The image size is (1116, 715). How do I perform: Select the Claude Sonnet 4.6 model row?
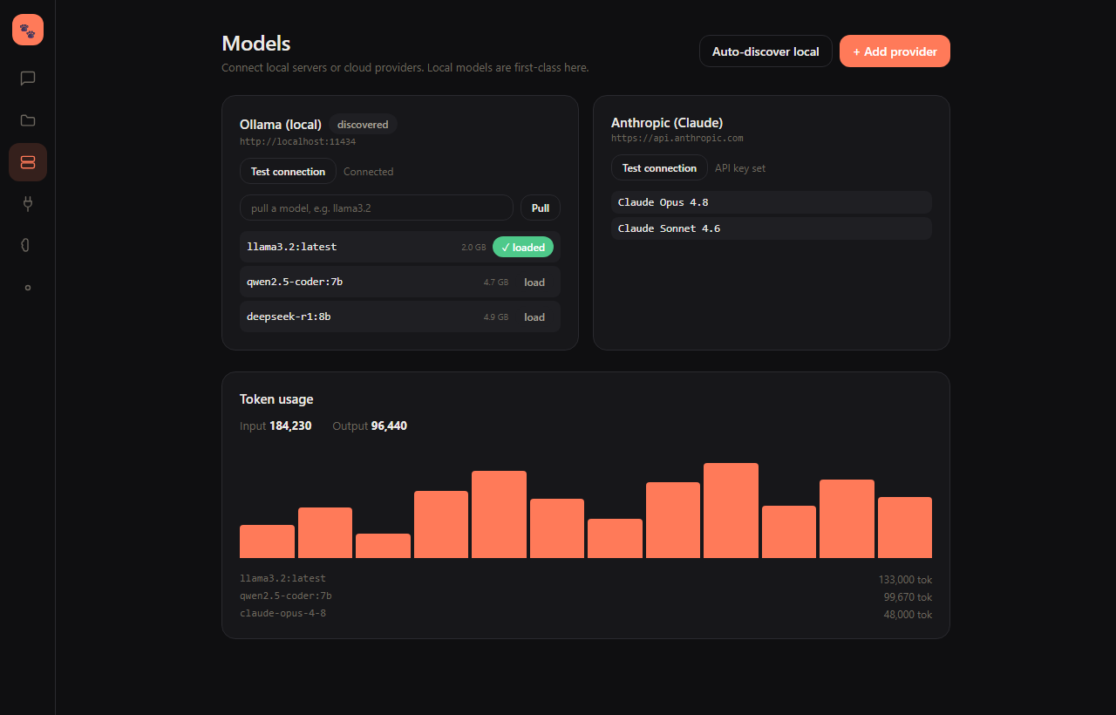coord(772,228)
